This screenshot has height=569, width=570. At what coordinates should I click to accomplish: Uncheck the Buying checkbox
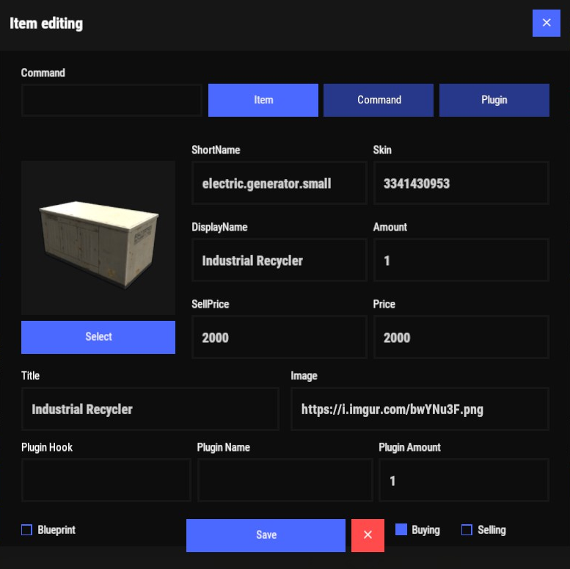(x=401, y=530)
